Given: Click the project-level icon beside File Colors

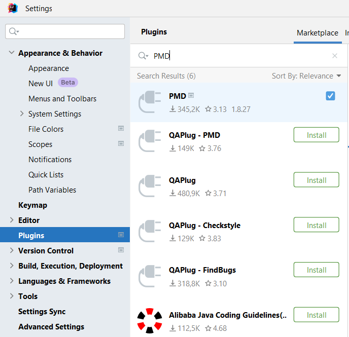Looking at the screenshot, I should (x=121, y=129).
